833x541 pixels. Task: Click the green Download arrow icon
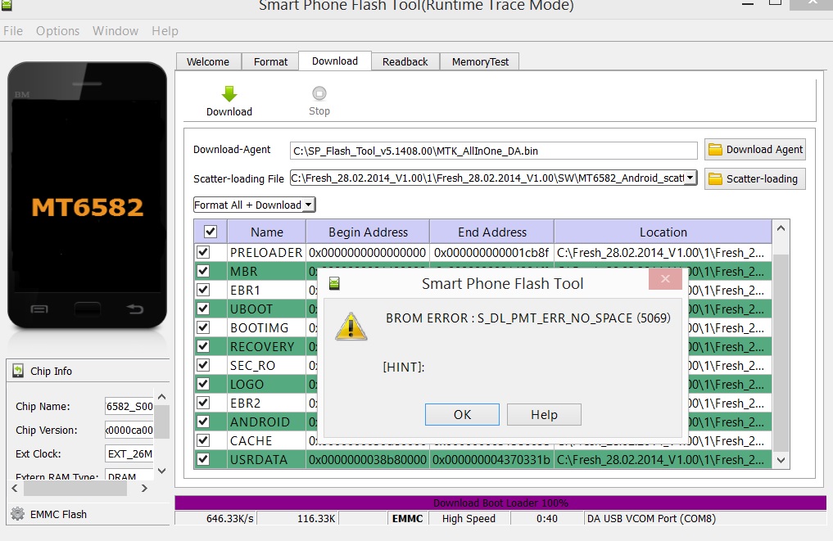[x=229, y=93]
